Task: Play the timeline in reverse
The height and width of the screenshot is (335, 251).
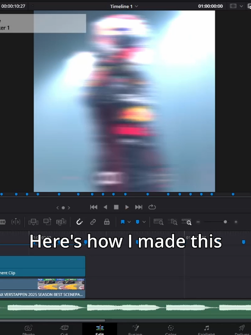Action: coord(105,207)
